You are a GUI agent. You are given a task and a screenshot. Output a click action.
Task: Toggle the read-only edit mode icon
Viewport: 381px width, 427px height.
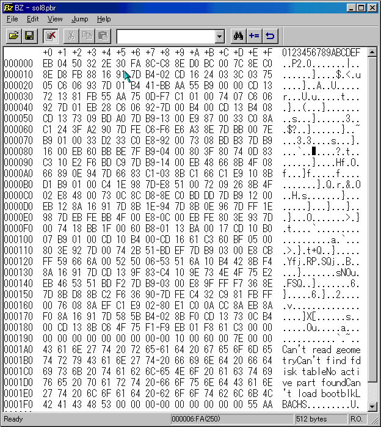(x=50, y=36)
